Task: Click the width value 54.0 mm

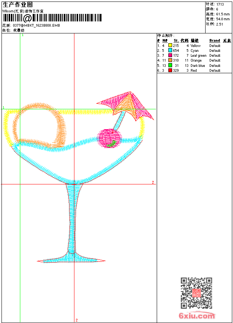Action: (223, 19)
